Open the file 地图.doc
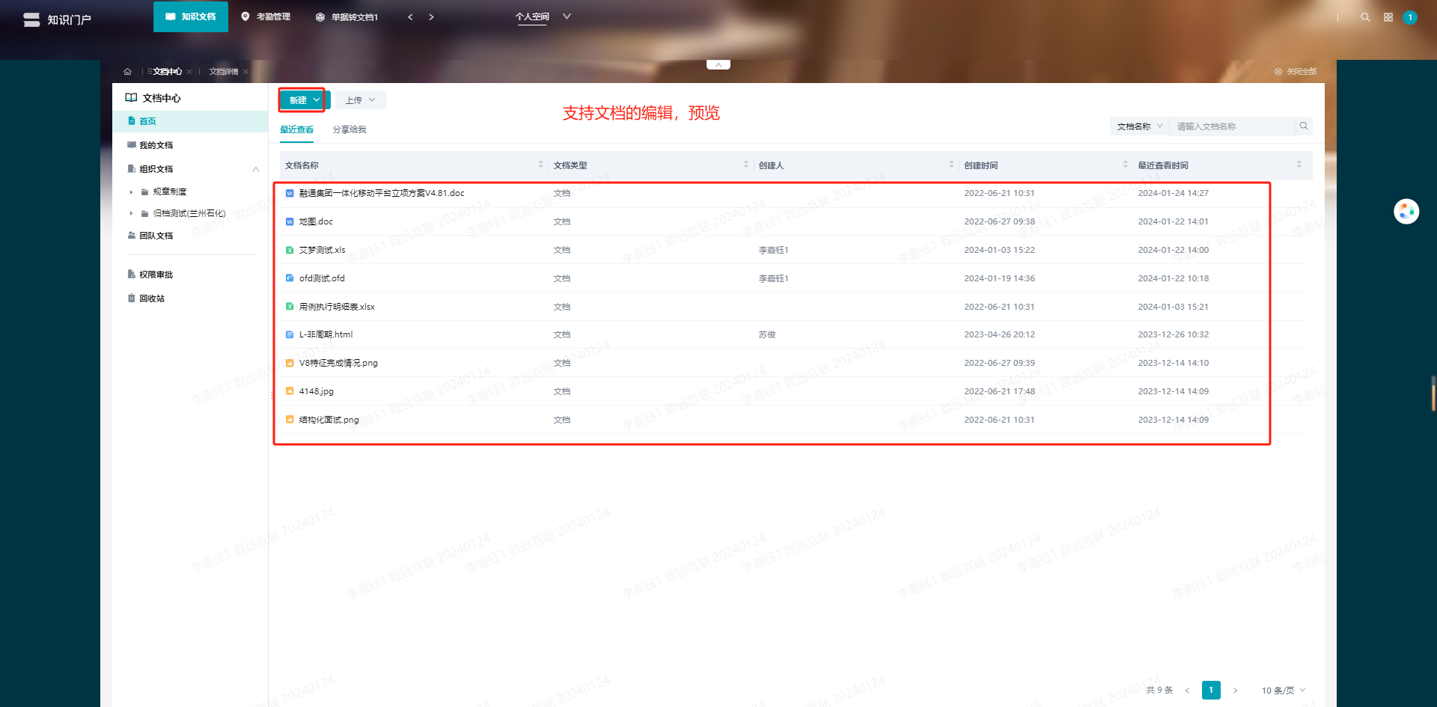 (316, 221)
